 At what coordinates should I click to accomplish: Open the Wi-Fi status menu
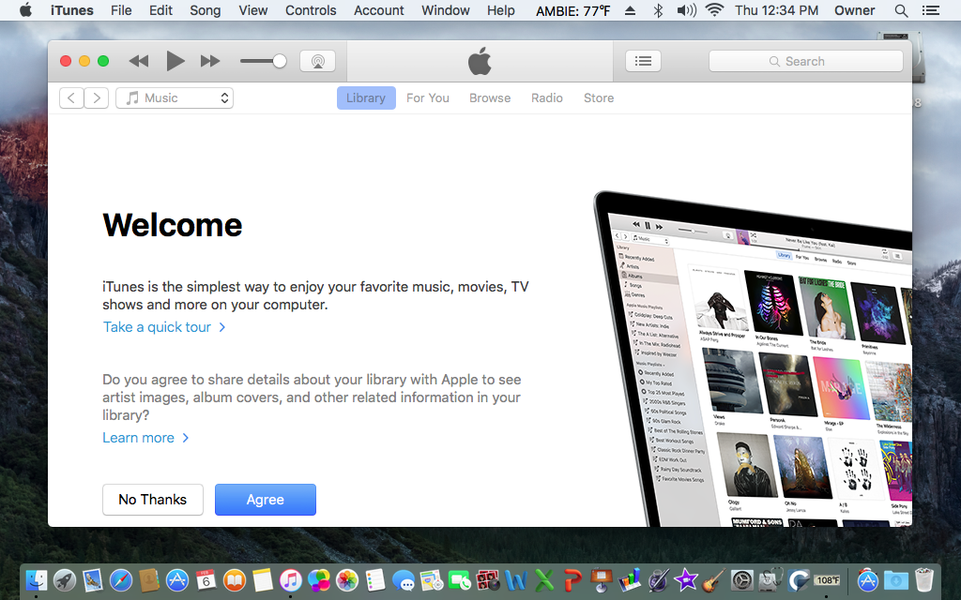click(x=714, y=9)
